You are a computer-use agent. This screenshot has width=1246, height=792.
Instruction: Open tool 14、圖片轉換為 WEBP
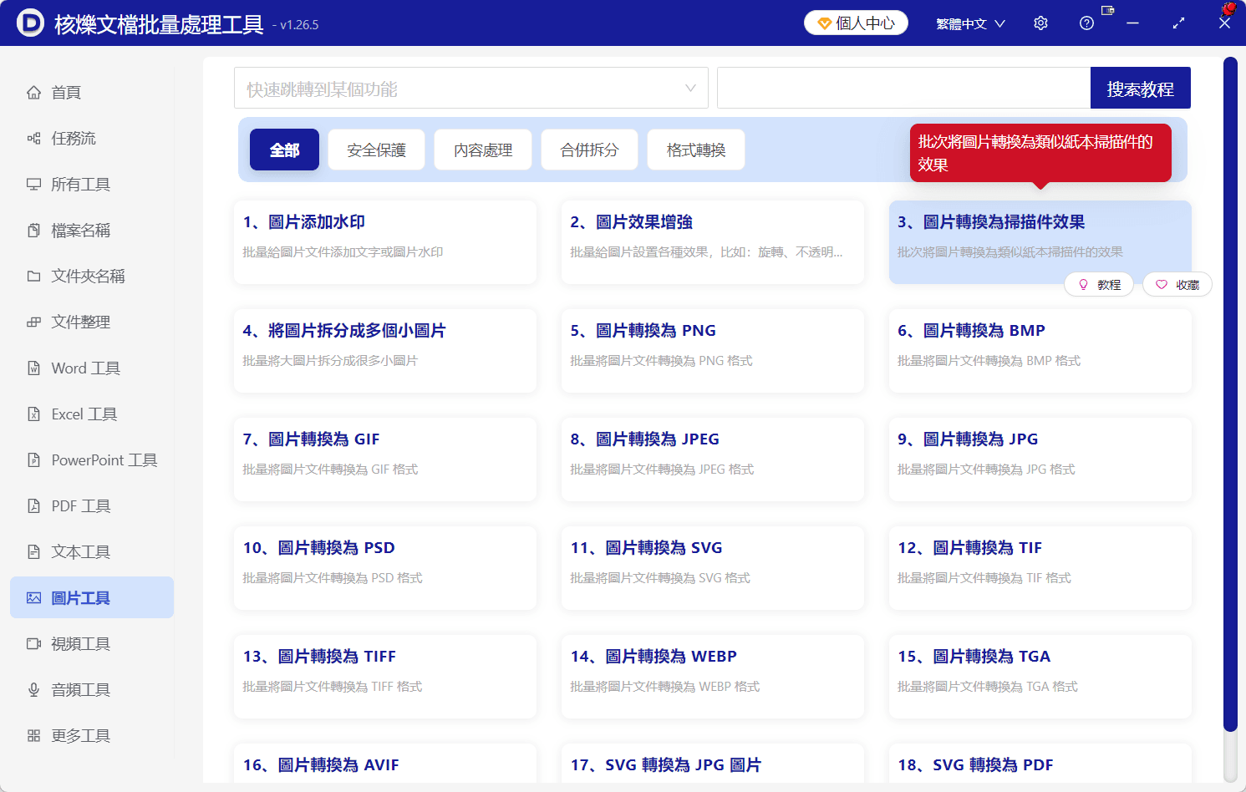pos(713,677)
